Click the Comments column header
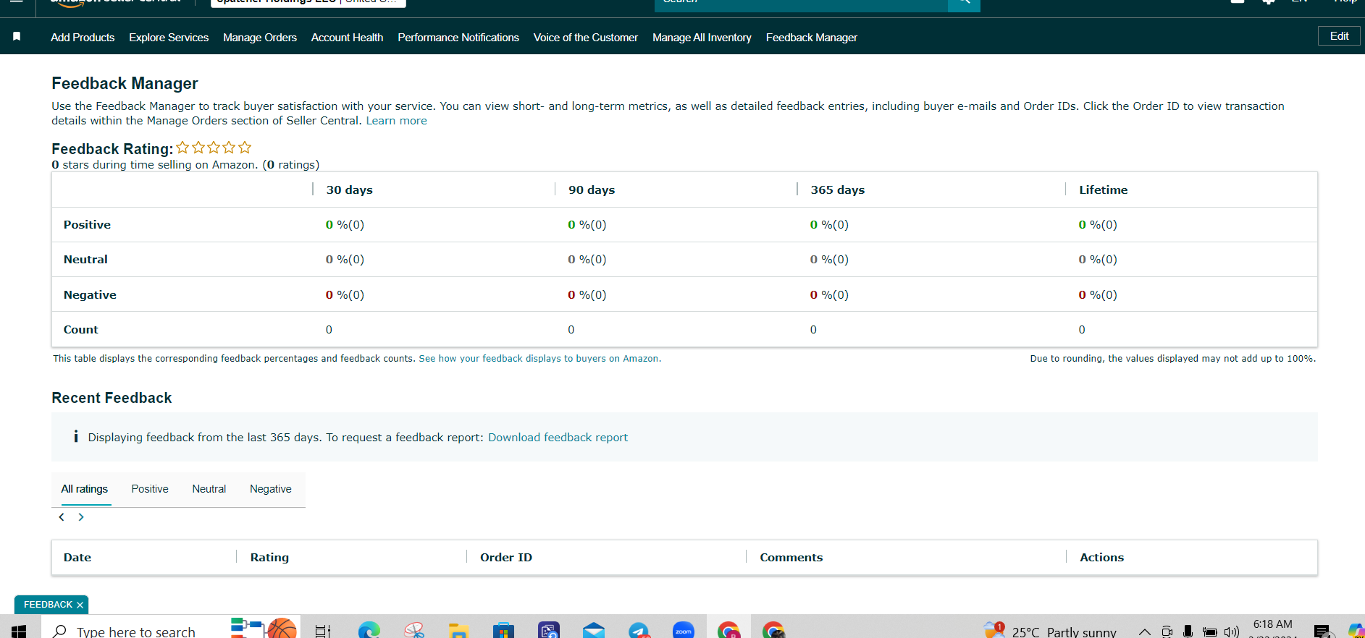Viewport: 1365px width, 638px height. click(x=791, y=558)
